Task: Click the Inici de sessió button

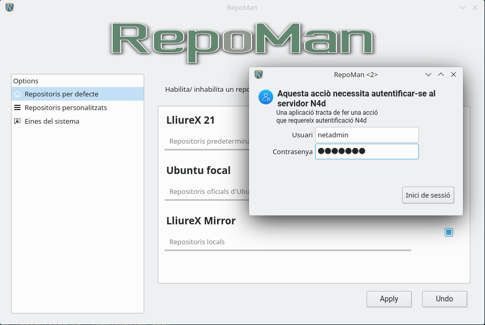Action: point(428,195)
